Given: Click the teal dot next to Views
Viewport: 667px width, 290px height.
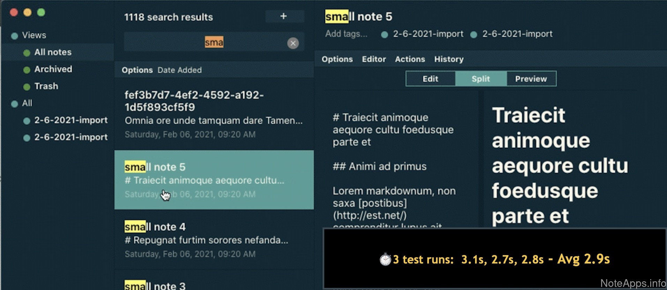Looking at the screenshot, I should (x=14, y=36).
